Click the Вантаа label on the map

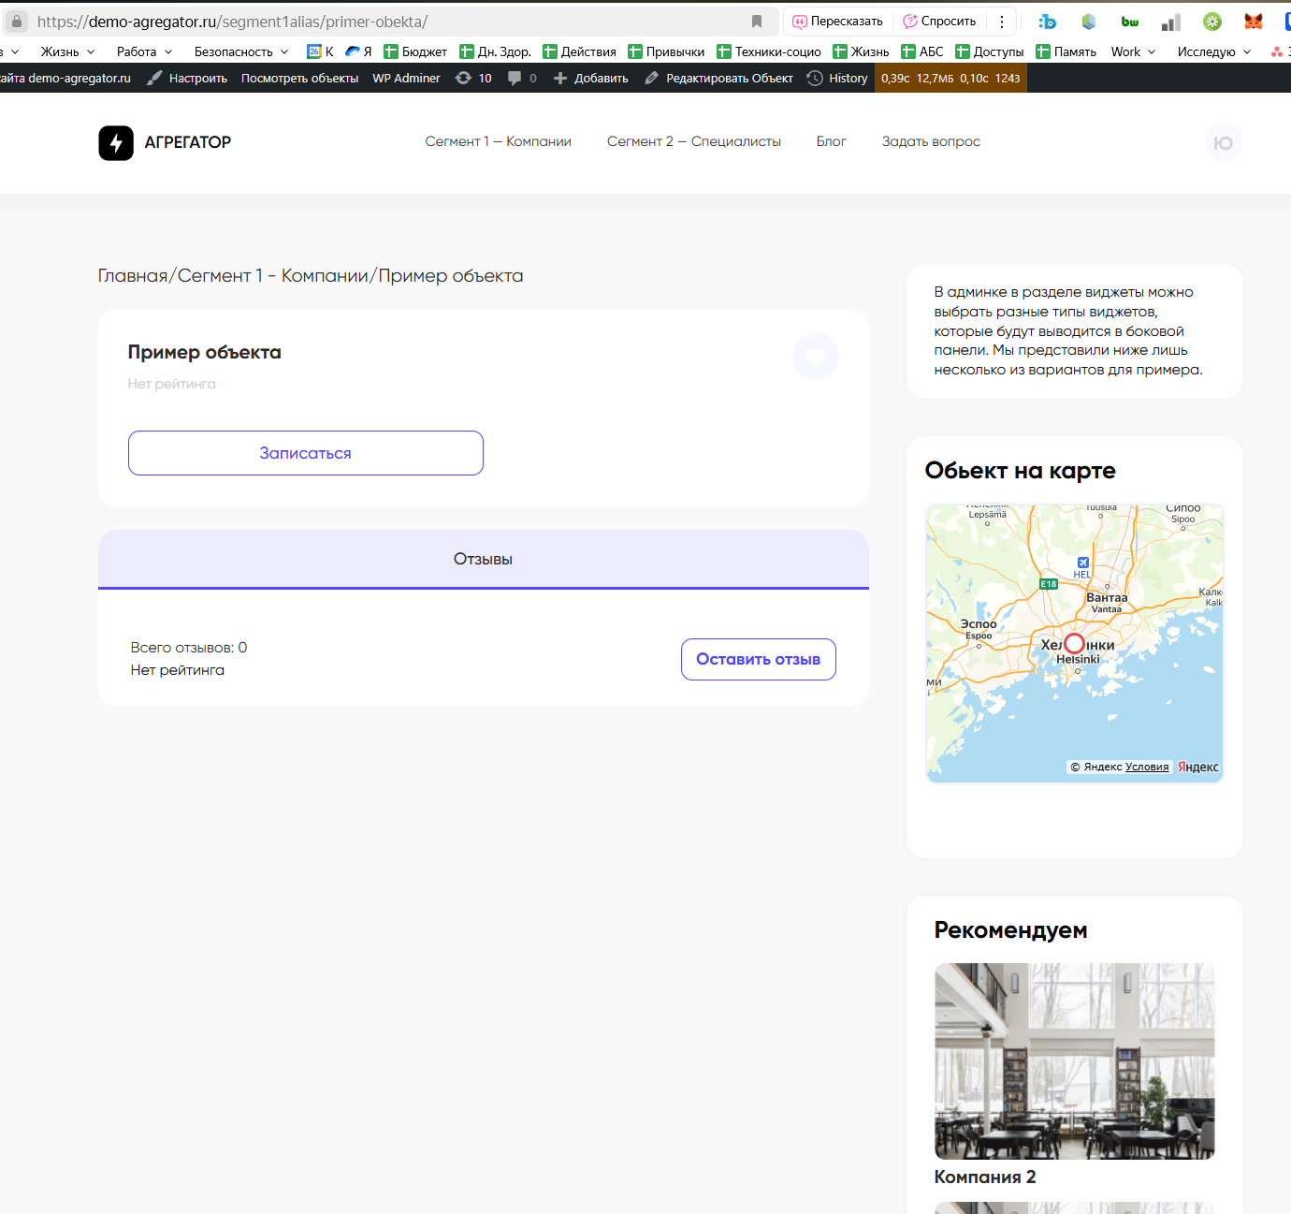tap(1107, 597)
